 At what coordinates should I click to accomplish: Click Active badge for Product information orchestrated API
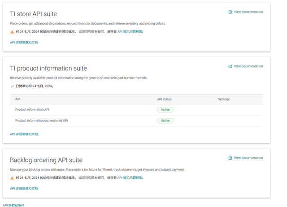pos(165,121)
